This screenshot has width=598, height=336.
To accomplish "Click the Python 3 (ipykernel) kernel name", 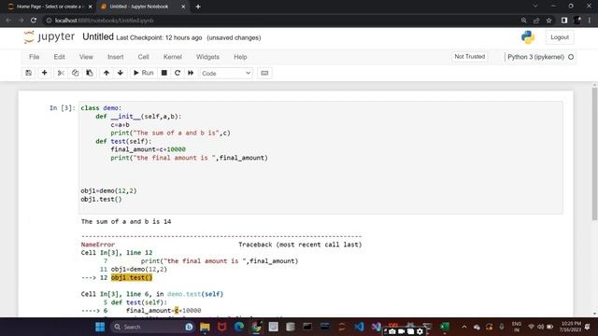I will [x=535, y=57].
